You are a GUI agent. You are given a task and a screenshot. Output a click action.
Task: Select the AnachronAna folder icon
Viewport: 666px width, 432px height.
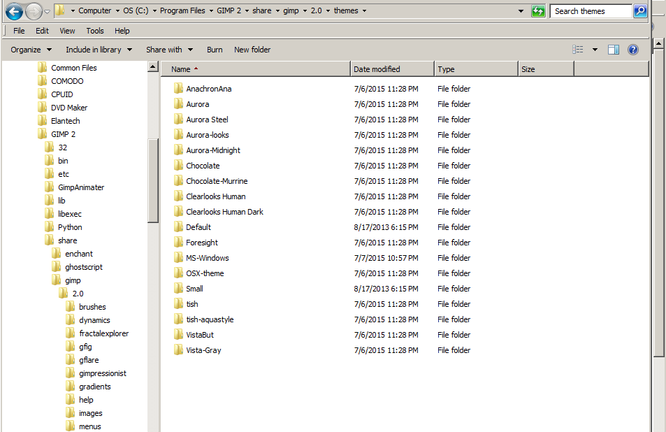tap(178, 88)
